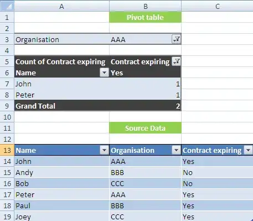The height and width of the screenshot is (221, 253).
Task: Select row 13 header
Action: [x=7, y=150]
